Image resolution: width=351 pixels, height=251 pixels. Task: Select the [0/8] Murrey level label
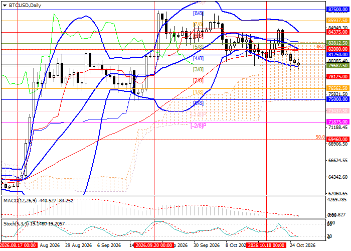(x=199, y=103)
